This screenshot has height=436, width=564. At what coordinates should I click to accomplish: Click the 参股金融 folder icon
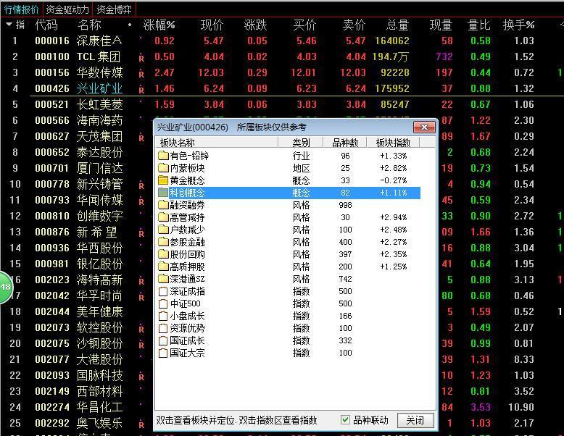(163, 242)
